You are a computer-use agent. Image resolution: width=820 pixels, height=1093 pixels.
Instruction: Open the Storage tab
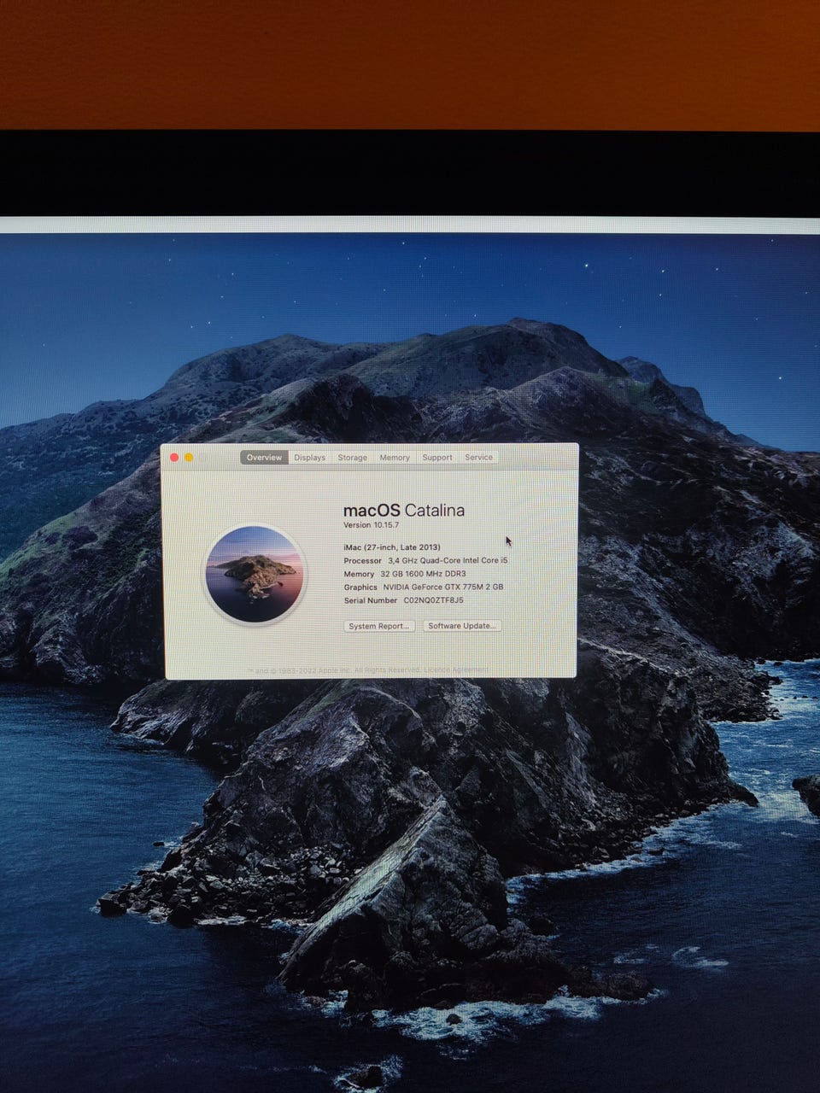tap(352, 458)
